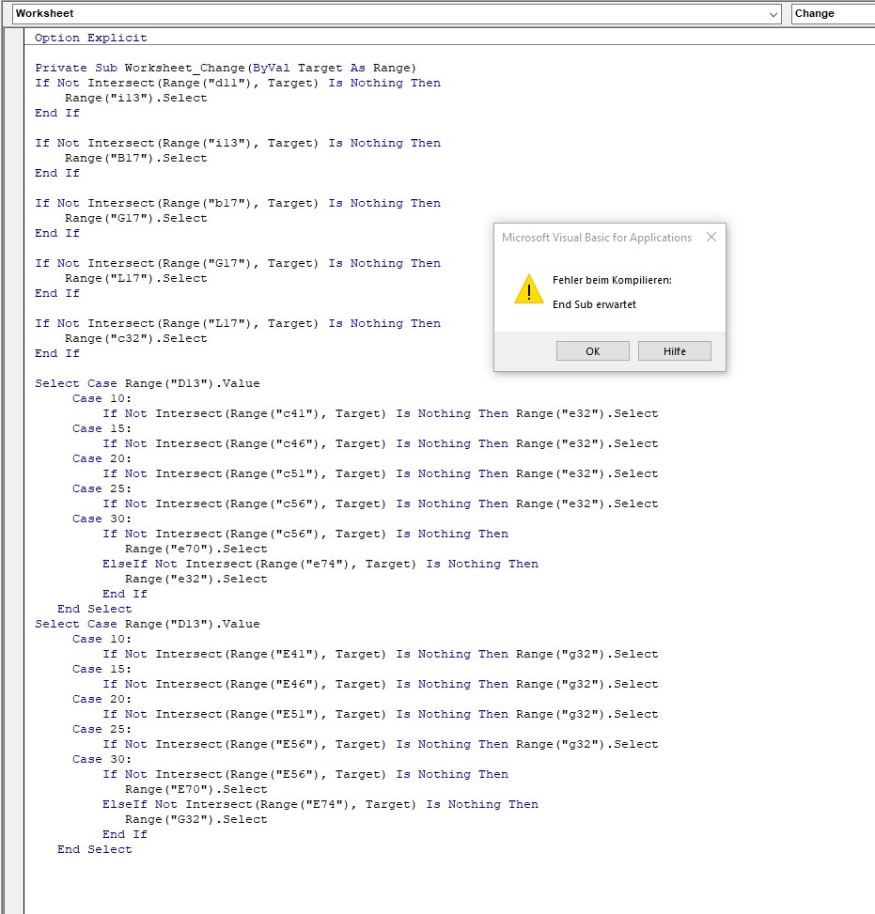The height and width of the screenshot is (914, 875).
Task: Click the line Range("c32").Select
Action: tap(136, 338)
